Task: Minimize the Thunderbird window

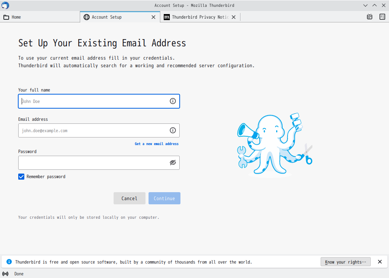Action: pos(365,5)
